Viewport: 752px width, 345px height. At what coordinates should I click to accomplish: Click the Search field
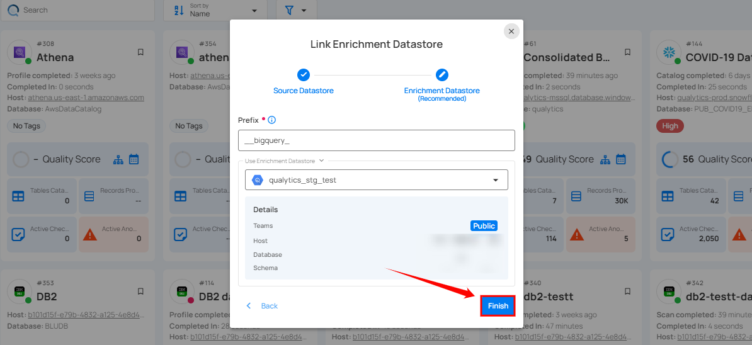[x=77, y=10]
